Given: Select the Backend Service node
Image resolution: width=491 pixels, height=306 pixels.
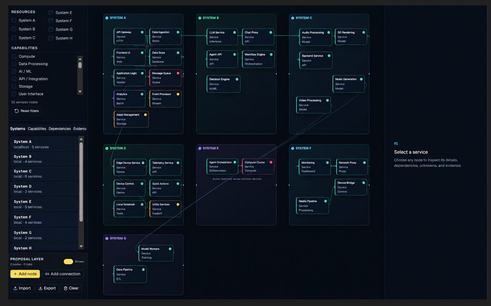Looking at the screenshot, I should [x=316, y=60].
